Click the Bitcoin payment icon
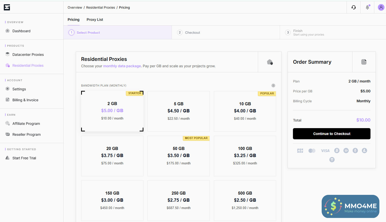 click(337, 151)
